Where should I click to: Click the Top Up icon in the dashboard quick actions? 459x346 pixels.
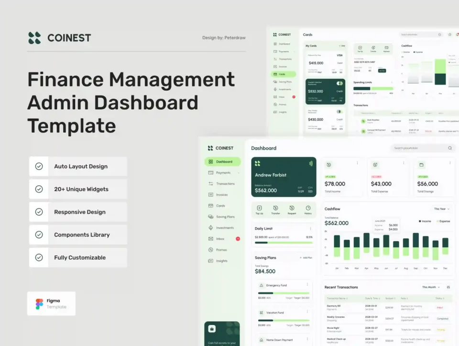click(259, 208)
